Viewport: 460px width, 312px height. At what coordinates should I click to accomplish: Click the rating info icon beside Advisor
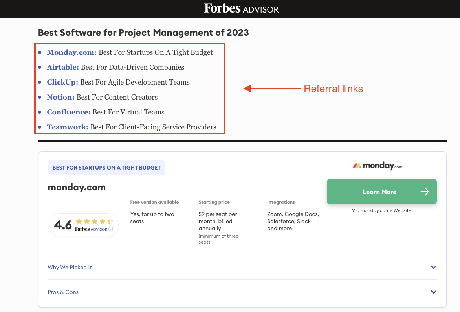(x=111, y=229)
